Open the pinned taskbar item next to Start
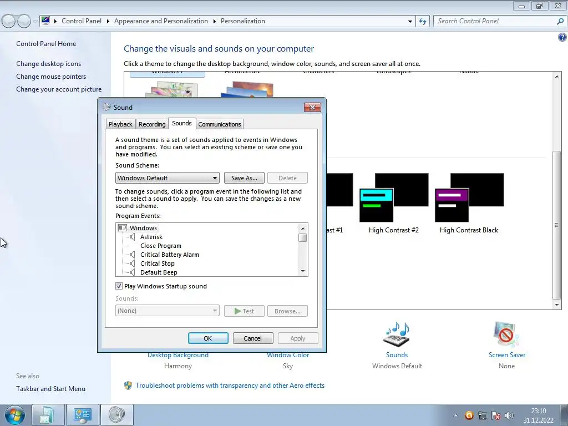Screen dimensions: 568x426 click(x=48, y=415)
